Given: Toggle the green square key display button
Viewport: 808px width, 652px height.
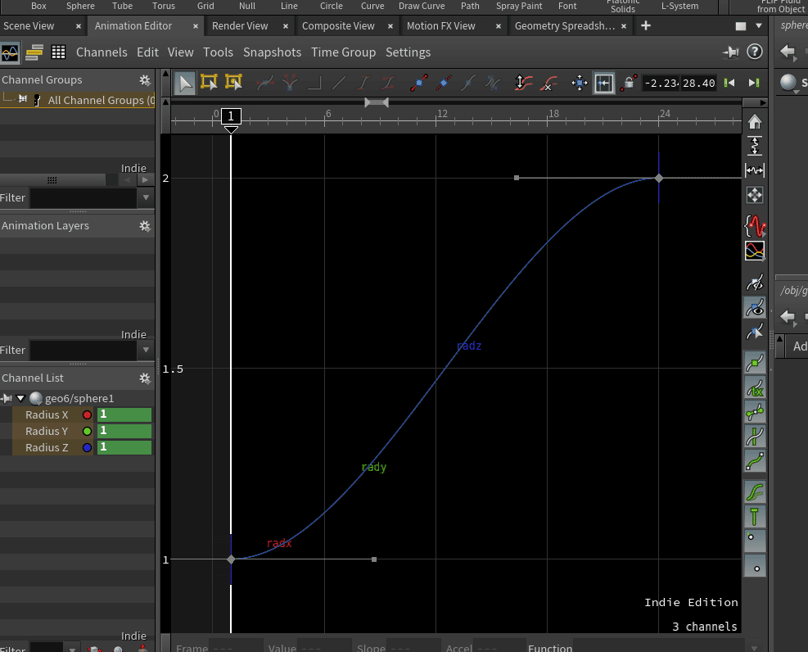Looking at the screenshot, I should (755, 363).
